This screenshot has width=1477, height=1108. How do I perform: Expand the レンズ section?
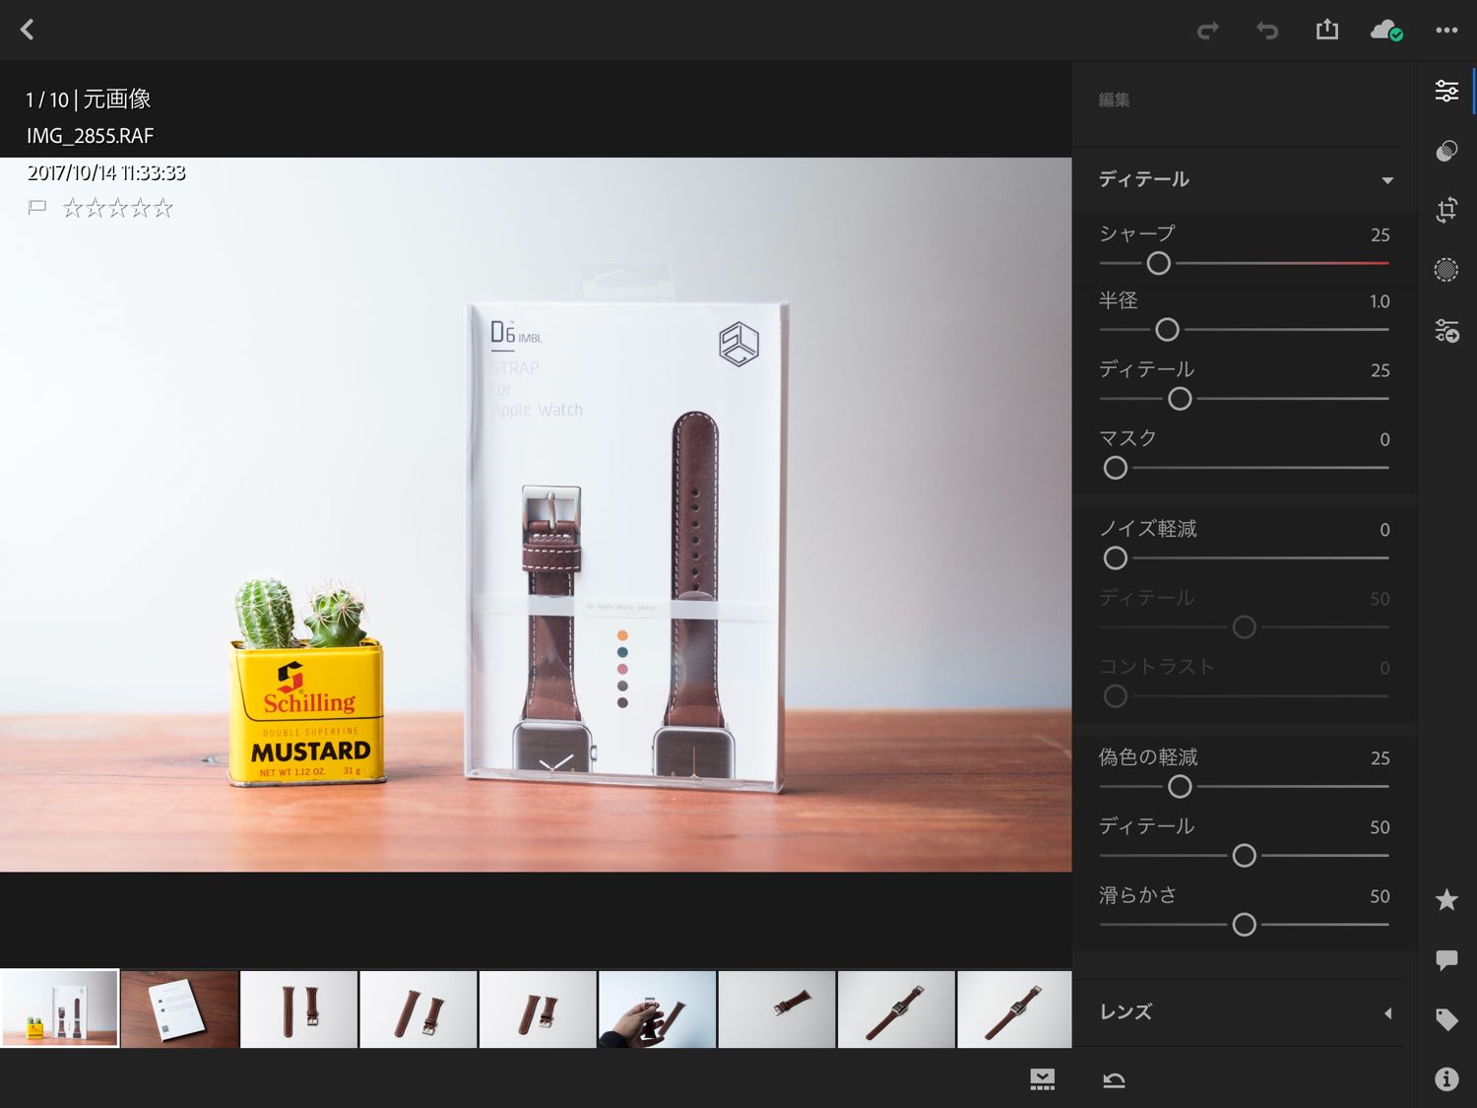click(1386, 1012)
